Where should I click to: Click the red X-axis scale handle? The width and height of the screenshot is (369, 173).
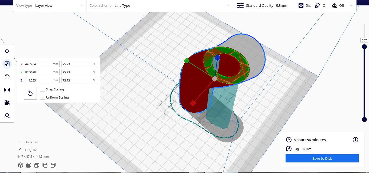193,103
